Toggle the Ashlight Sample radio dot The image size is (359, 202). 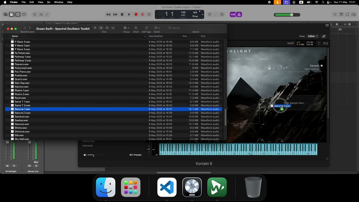click(321, 66)
